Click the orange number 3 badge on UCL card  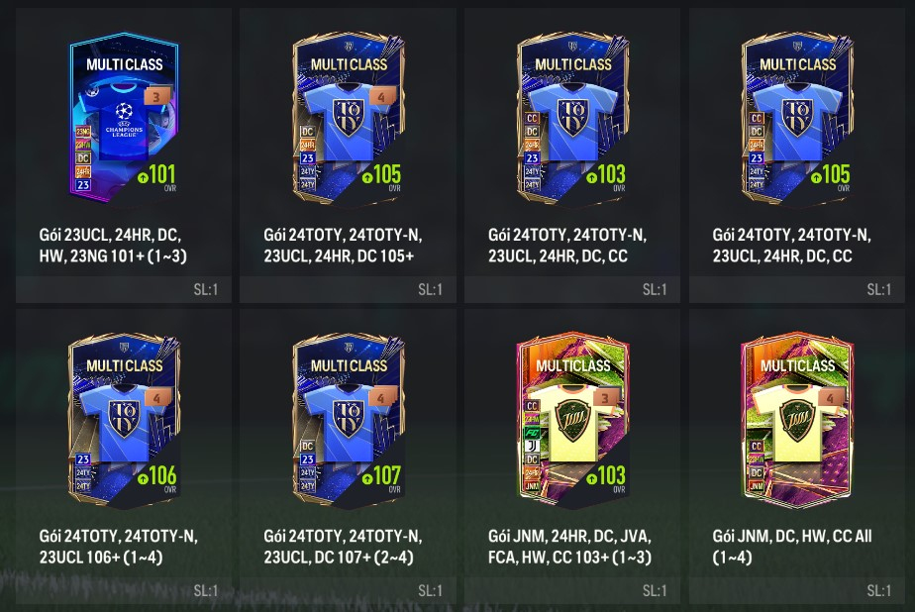pos(156,96)
